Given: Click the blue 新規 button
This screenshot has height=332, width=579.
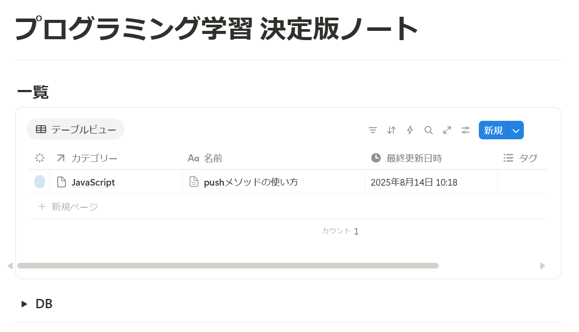Looking at the screenshot, I should coord(493,130).
